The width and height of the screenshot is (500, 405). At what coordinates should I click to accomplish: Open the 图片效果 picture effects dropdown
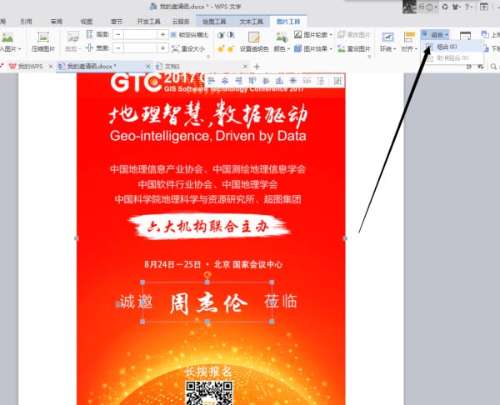pyautogui.click(x=313, y=48)
